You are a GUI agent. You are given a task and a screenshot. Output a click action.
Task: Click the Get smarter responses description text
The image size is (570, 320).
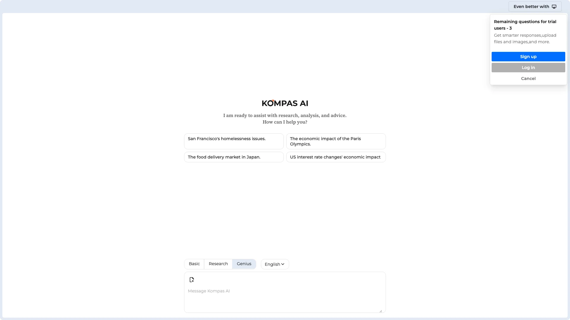525,39
